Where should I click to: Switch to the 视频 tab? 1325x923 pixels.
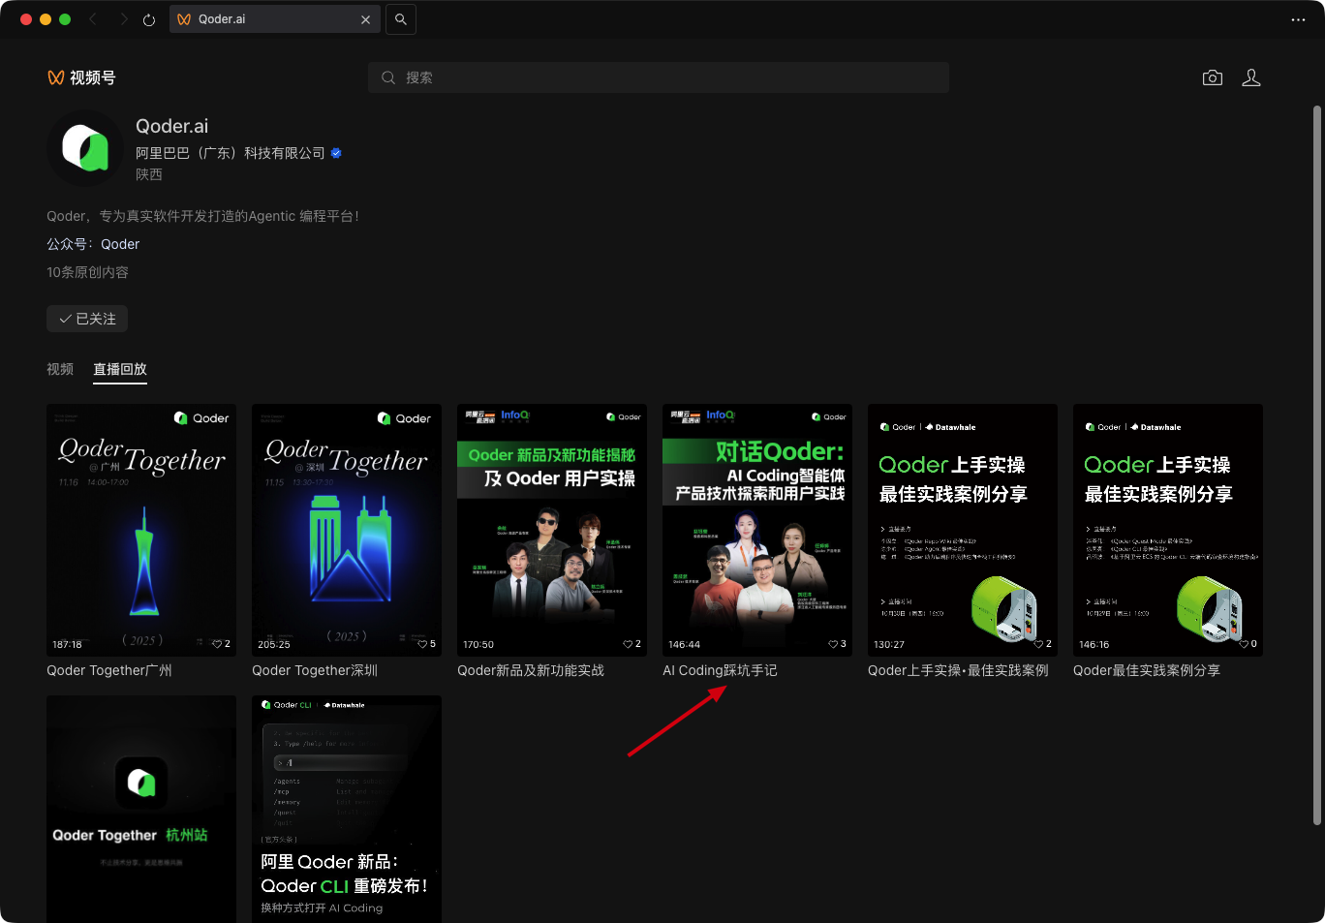(x=60, y=369)
